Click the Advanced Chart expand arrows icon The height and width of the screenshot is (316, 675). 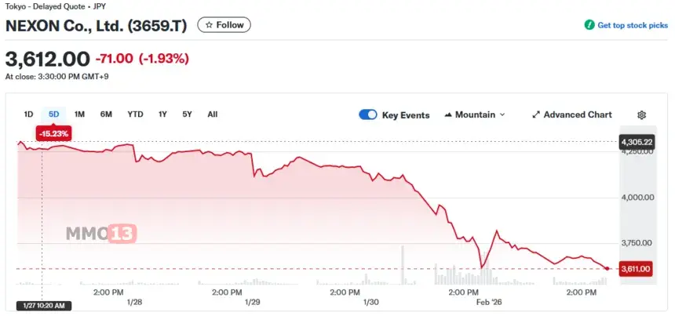(536, 114)
